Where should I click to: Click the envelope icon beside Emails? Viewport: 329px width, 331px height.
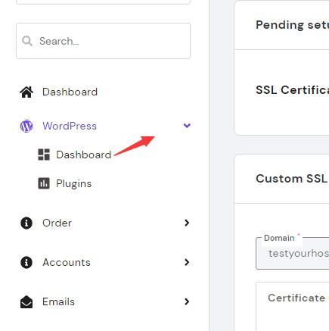click(26, 302)
